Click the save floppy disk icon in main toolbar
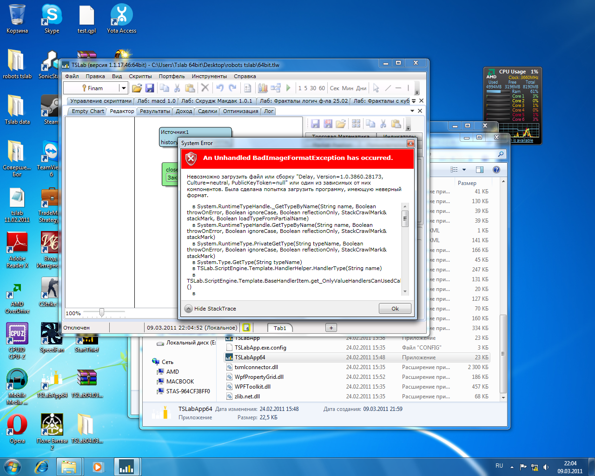The height and width of the screenshot is (476, 595). pyautogui.click(x=150, y=88)
